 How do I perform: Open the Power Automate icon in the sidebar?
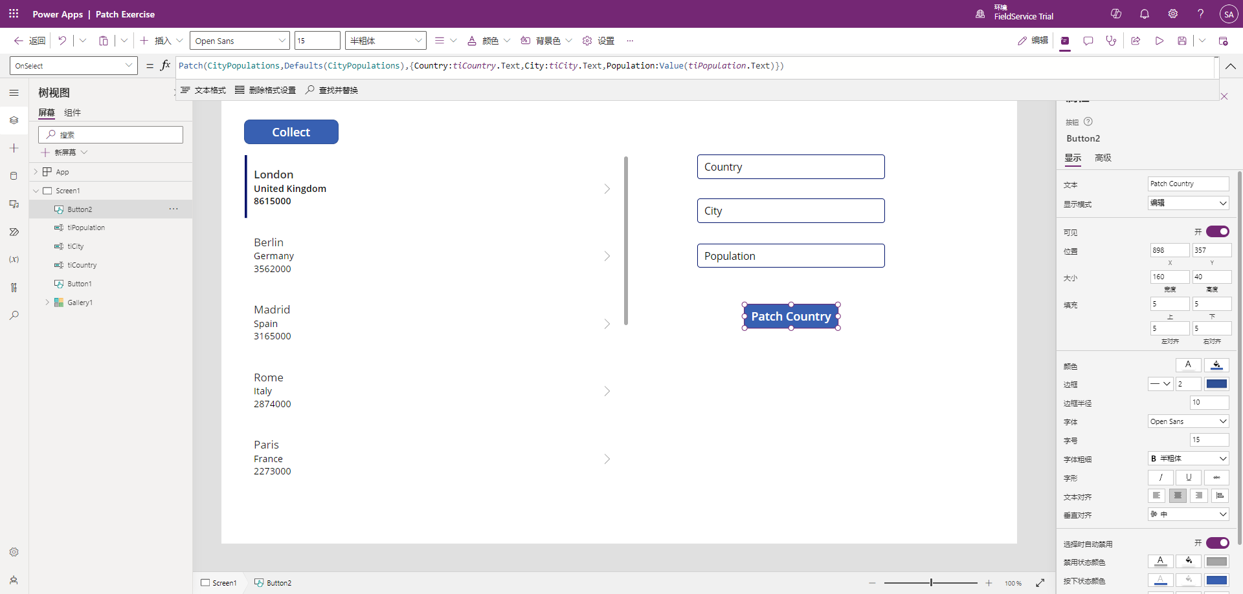pos(14,231)
